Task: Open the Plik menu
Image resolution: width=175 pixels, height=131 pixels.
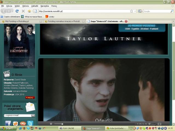Action: tap(2, 6)
